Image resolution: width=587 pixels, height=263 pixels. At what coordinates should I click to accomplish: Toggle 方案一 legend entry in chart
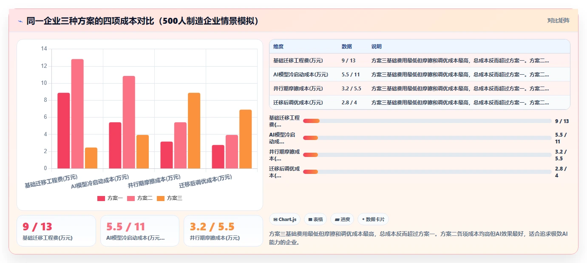pyautogui.click(x=110, y=198)
